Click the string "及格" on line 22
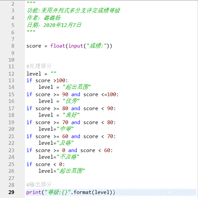This screenshot has height=198, width=198. 65,143
